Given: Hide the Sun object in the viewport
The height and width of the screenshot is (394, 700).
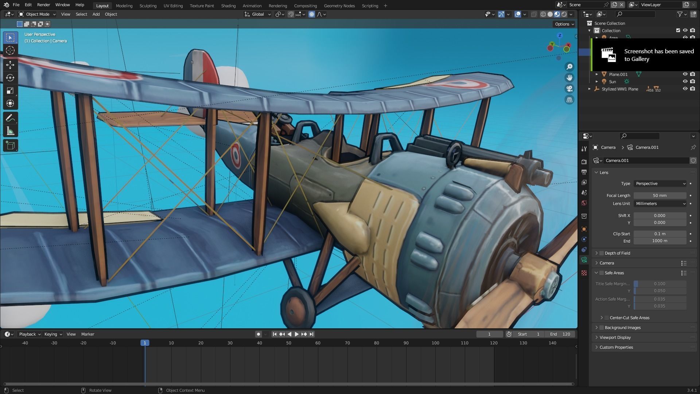Looking at the screenshot, I should click(x=686, y=82).
